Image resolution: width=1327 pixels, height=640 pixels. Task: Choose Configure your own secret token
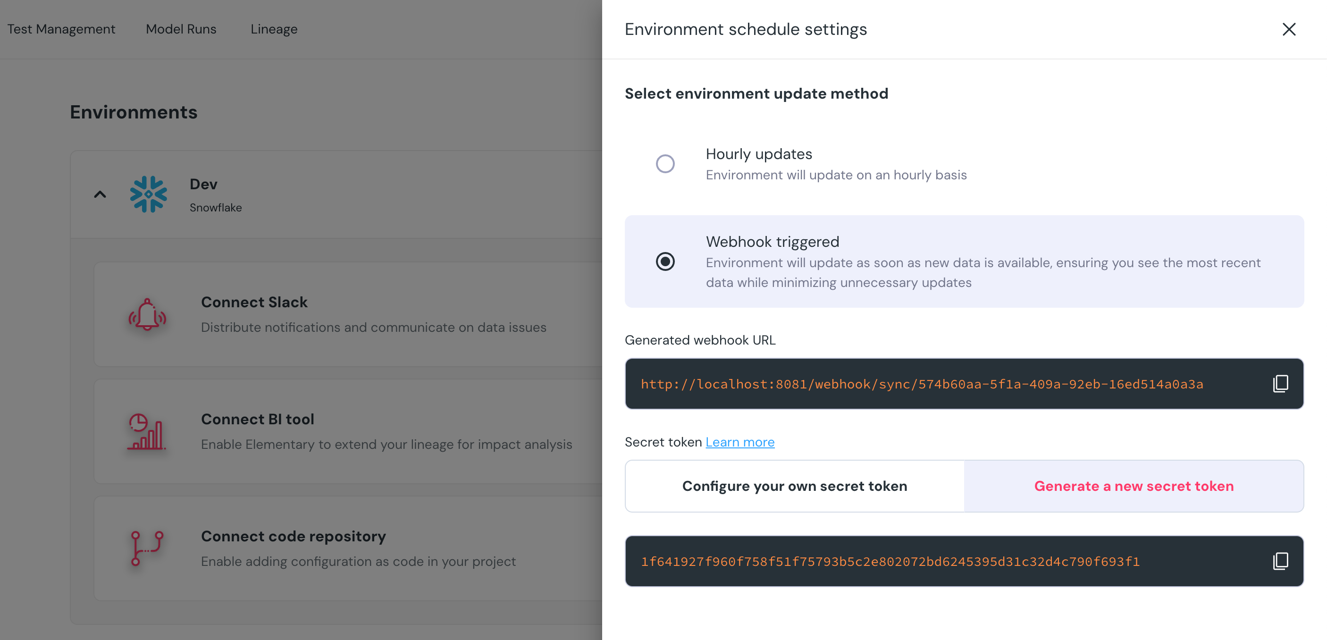click(x=794, y=486)
